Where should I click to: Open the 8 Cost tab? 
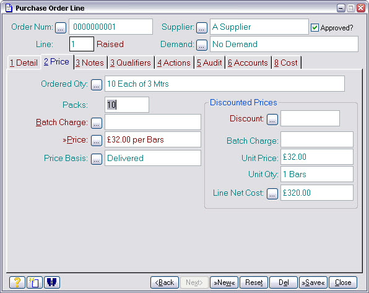[286, 63]
